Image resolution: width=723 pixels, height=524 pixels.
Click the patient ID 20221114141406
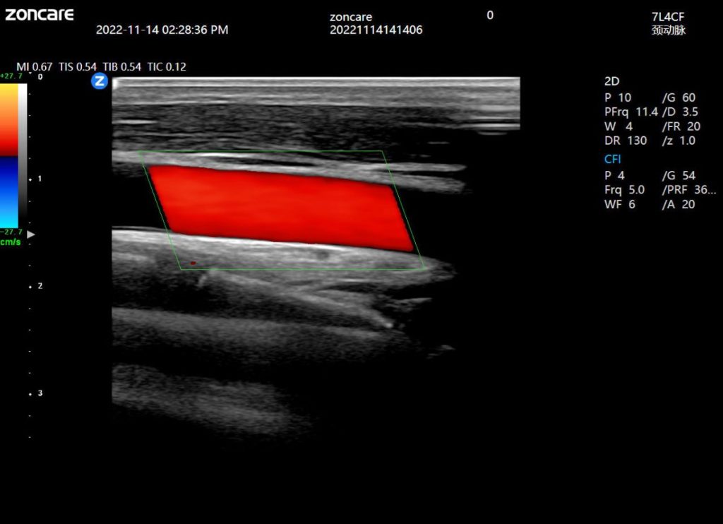(x=376, y=30)
